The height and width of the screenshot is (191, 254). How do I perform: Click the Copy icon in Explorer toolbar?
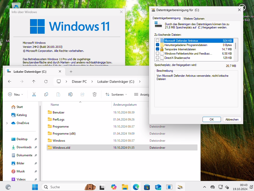pos(46,94)
